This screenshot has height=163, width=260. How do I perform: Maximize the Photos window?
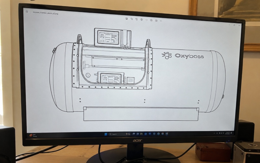click(234, 25)
